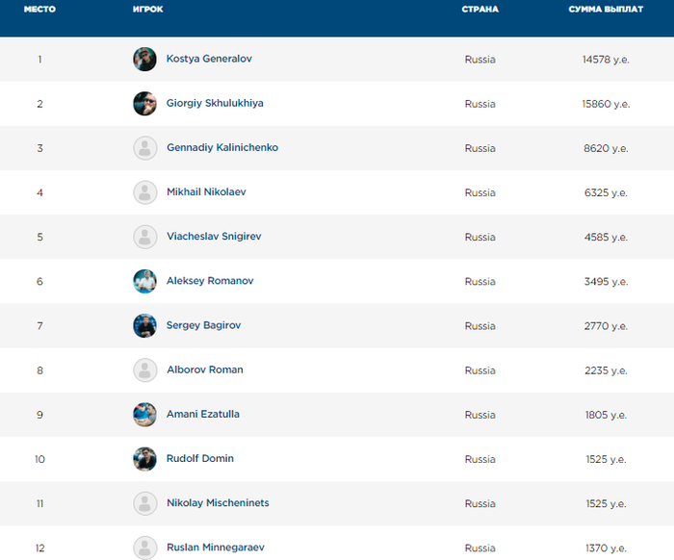
Task: Click Sergey Bagirov's avatar photo
Action: pyautogui.click(x=144, y=325)
